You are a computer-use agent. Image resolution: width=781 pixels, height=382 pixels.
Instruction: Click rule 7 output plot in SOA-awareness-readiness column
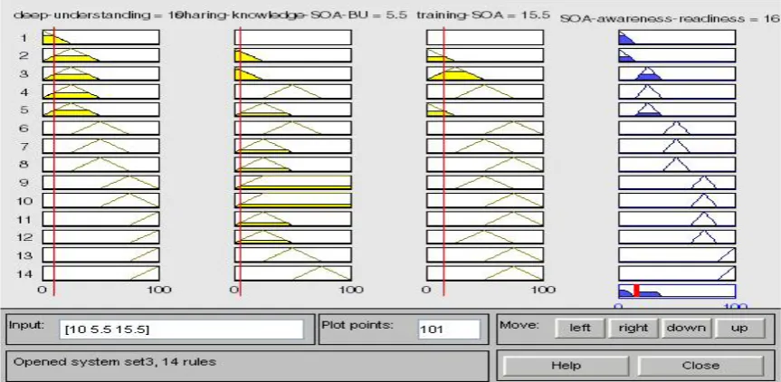[677, 146]
